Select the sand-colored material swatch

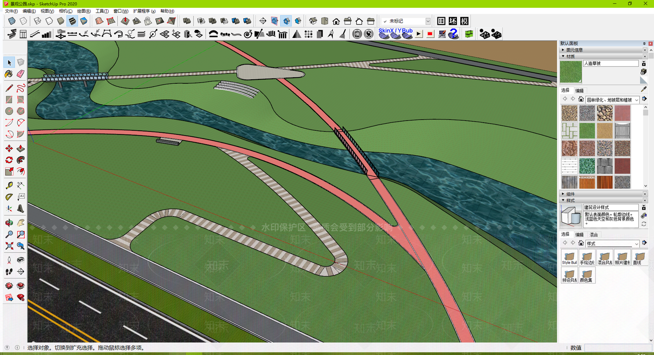[605, 131]
